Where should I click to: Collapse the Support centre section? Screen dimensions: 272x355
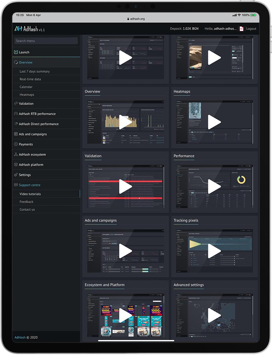tap(29, 185)
